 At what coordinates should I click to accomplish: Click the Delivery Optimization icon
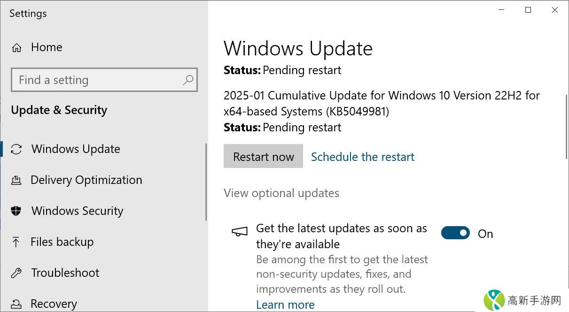pos(16,180)
